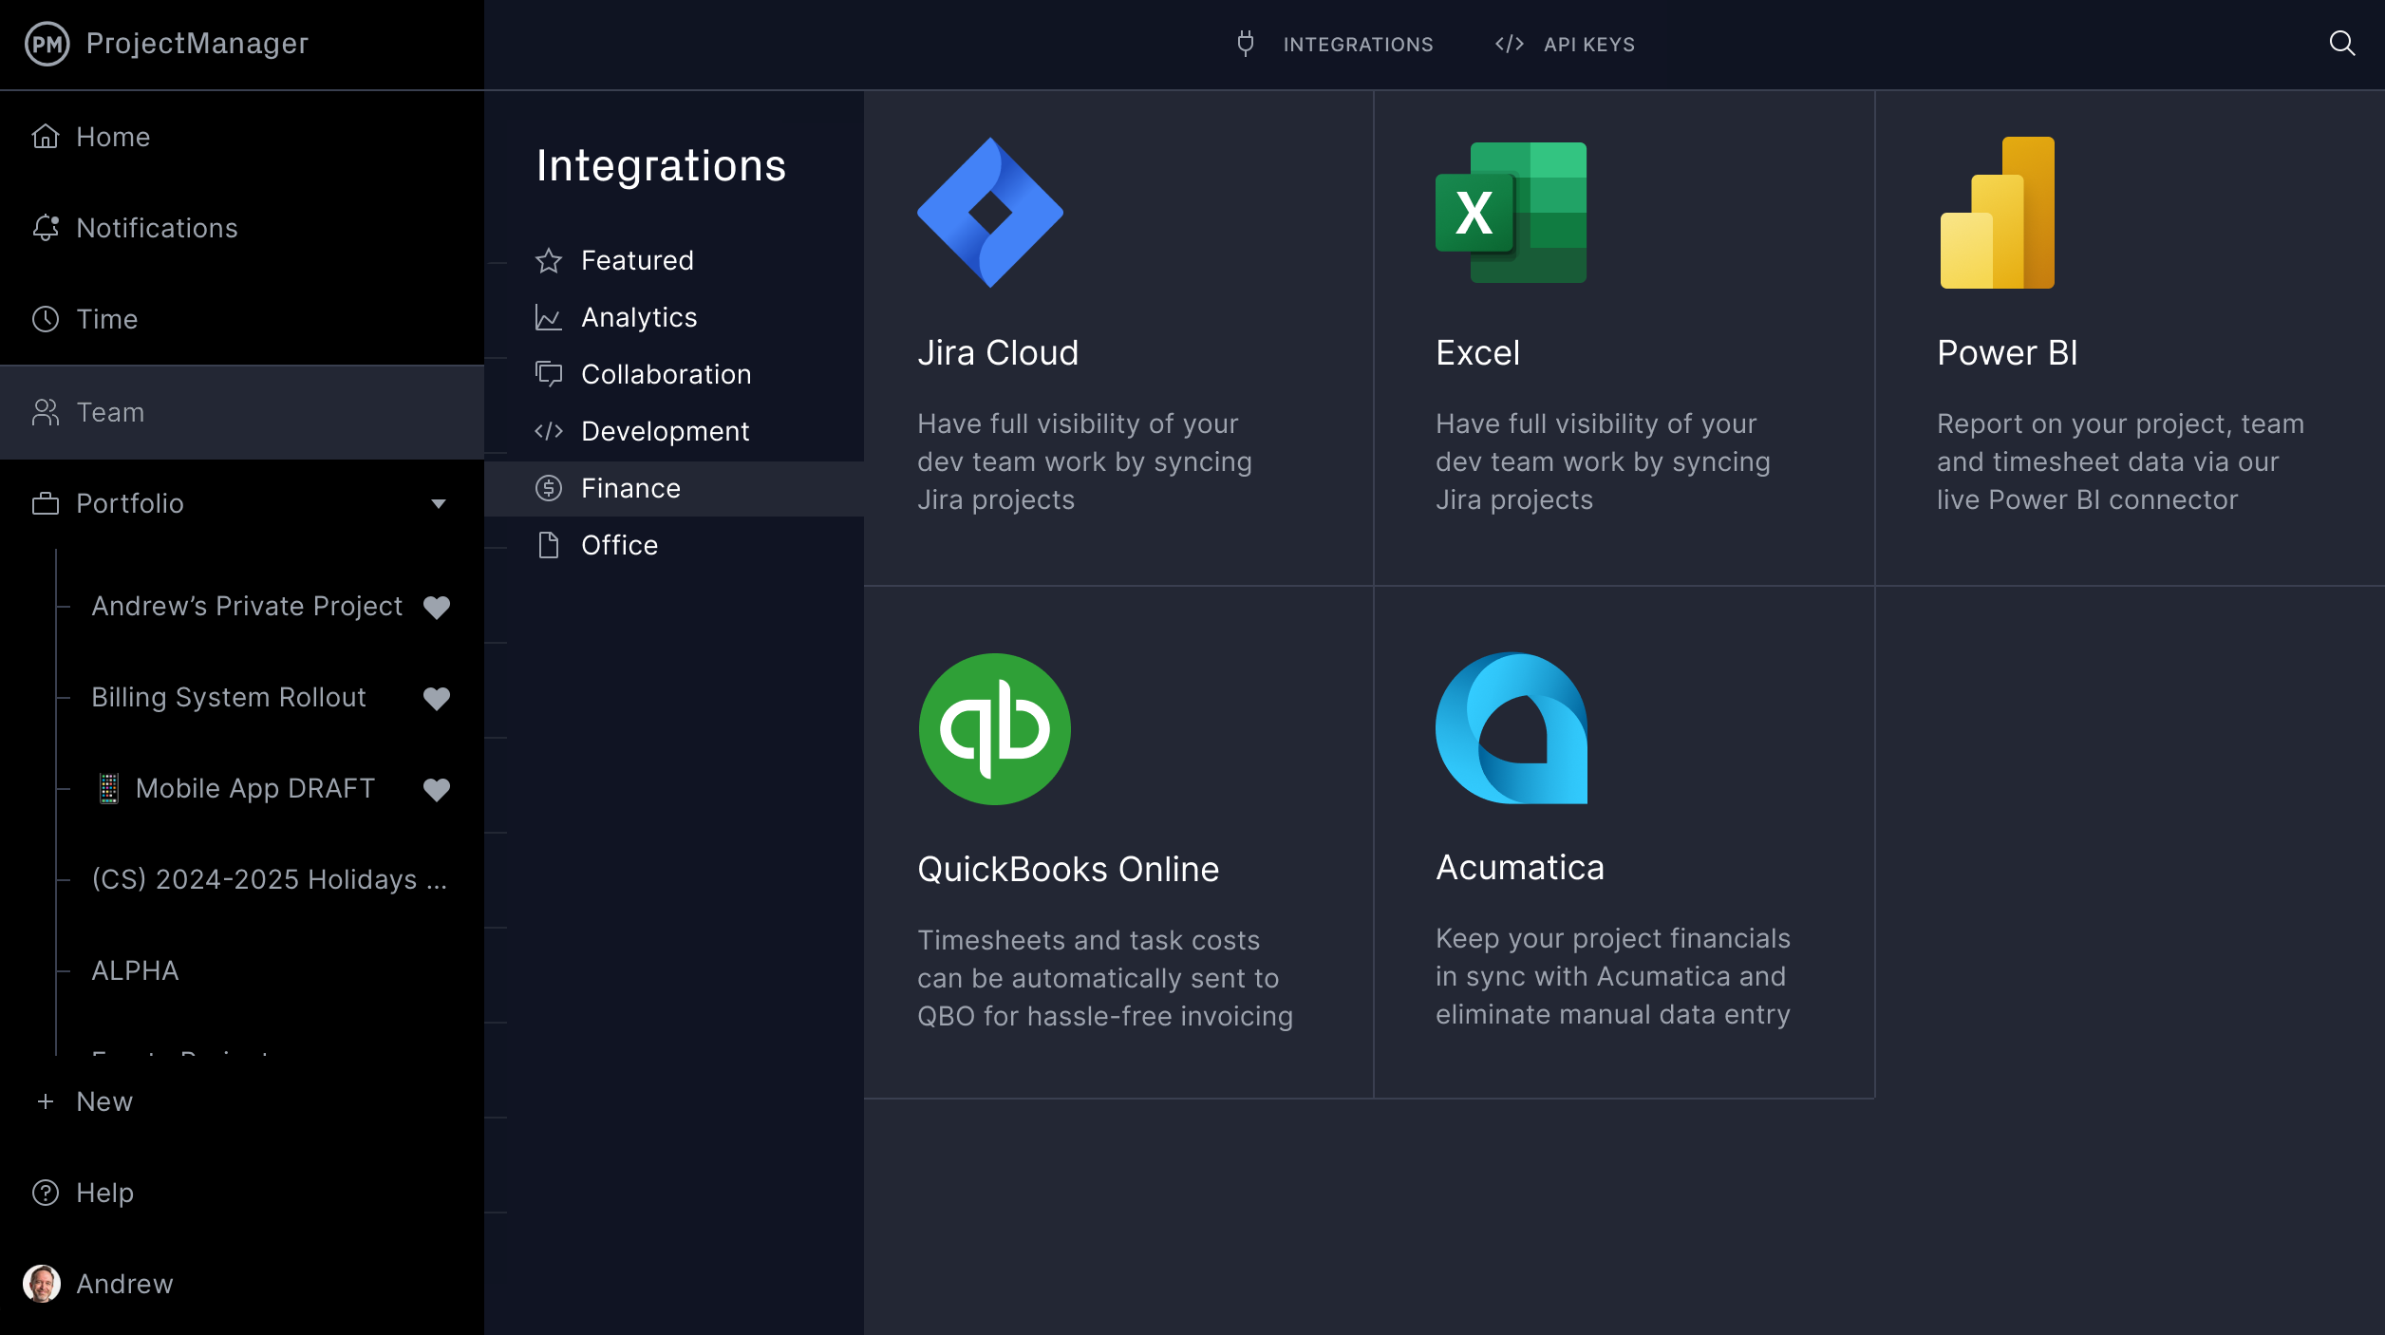Click the Jira Cloud logo
The image size is (2385, 1335).
[990, 213]
